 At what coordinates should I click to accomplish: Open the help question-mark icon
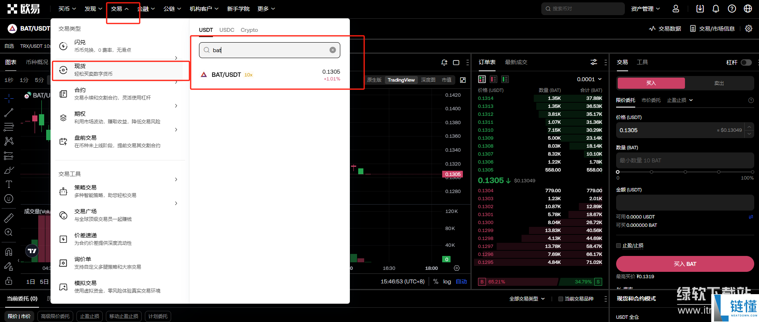pyautogui.click(x=732, y=9)
